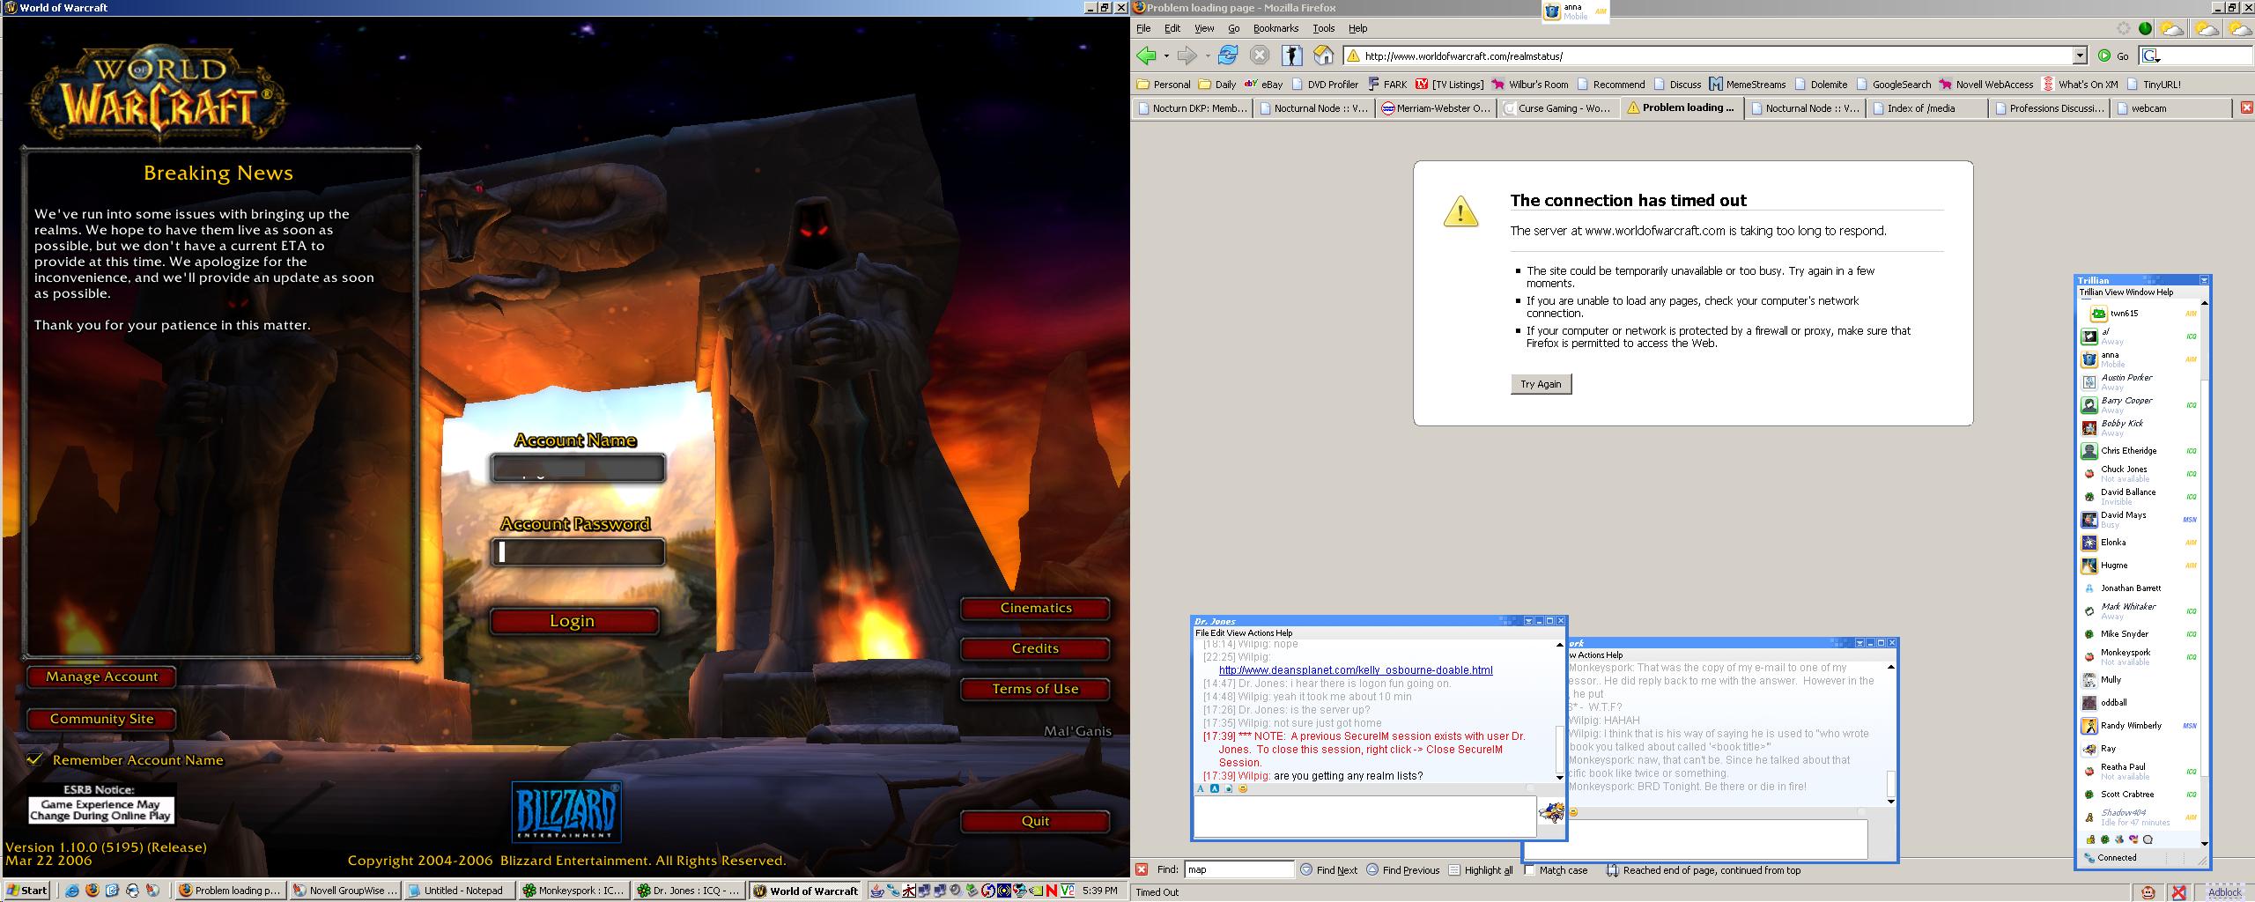This screenshot has width=2255, height=902.
Task: Open the Firefox File menu
Action: (x=1143, y=28)
